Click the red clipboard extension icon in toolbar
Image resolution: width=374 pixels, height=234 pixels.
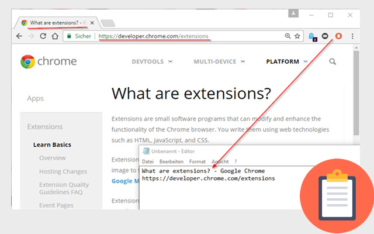[338, 36]
